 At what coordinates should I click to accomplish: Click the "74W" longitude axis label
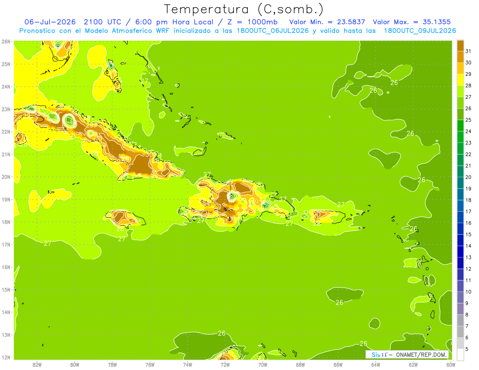pyautogui.click(x=187, y=365)
